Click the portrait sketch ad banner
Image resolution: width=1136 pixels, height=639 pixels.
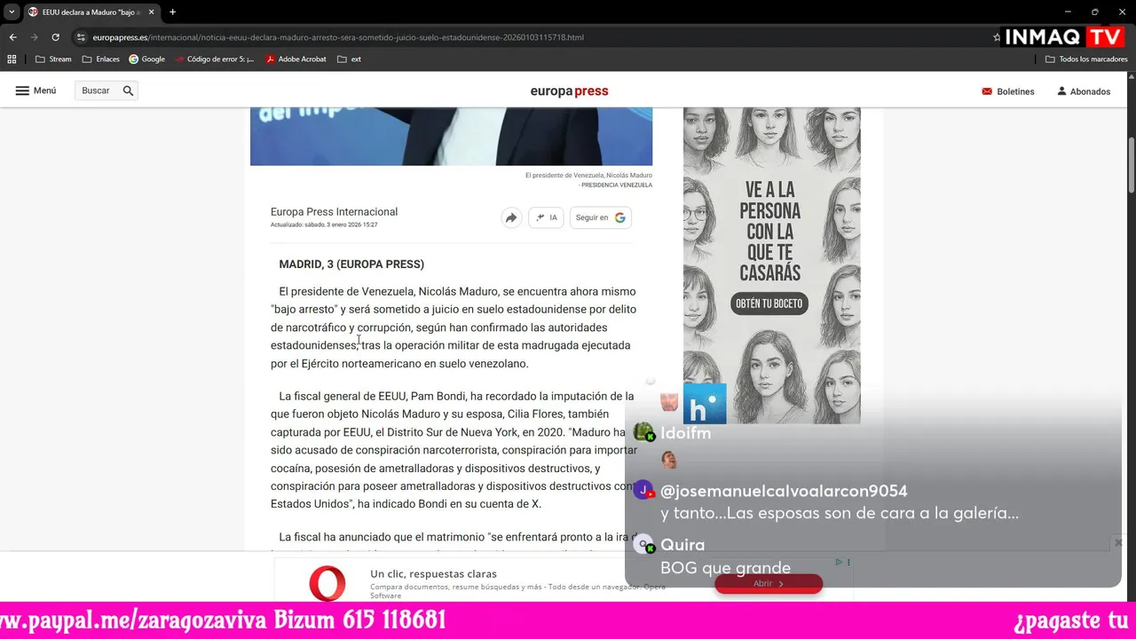click(771, 266)
